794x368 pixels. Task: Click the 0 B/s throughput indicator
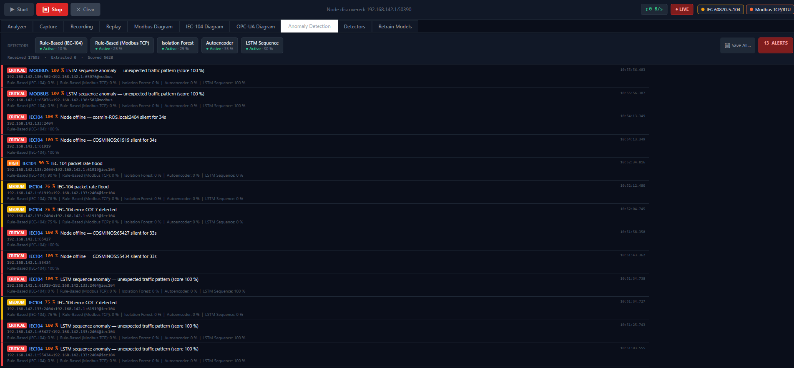(x=654, y=9)
